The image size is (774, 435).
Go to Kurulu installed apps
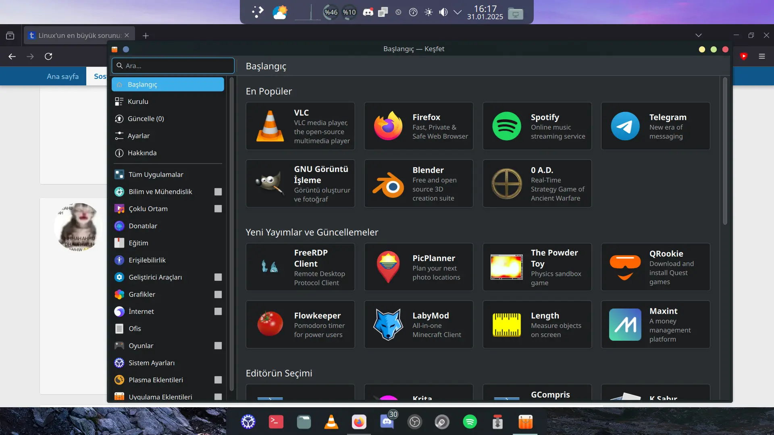pyautogui.click(x=168, y=101)
